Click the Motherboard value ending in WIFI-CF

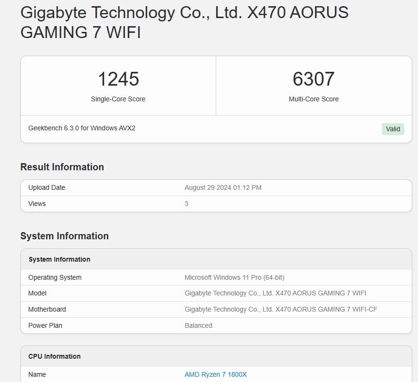281,309
